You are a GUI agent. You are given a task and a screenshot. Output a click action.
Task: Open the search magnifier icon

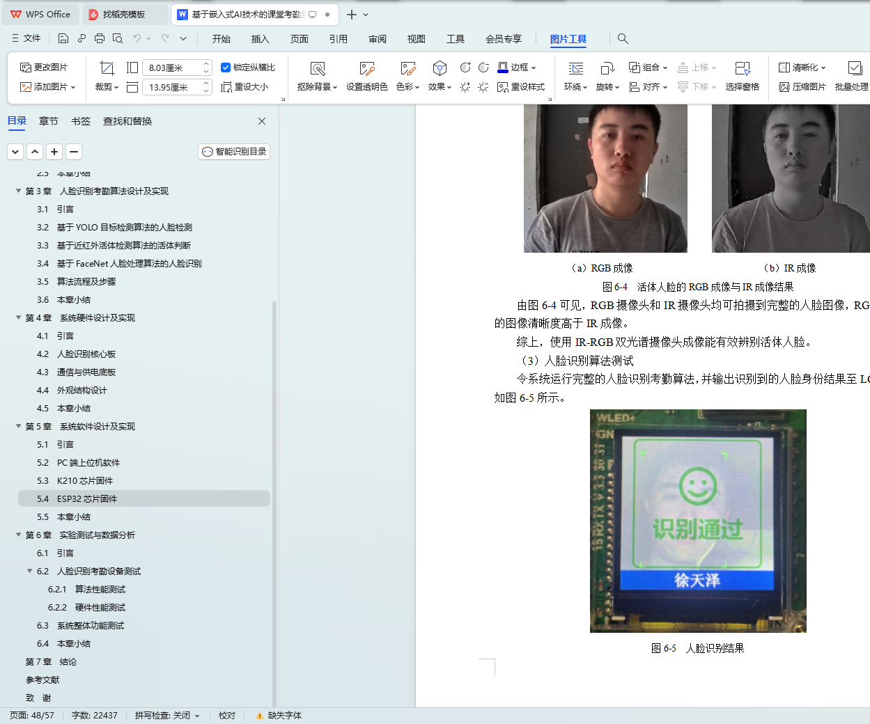click(623, 38)
